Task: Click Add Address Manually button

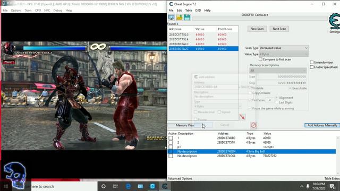Action: [x=322, y=125]
